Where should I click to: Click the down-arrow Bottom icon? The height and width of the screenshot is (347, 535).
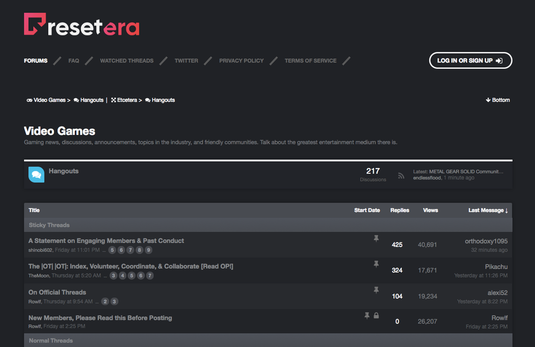pos(488,100)
